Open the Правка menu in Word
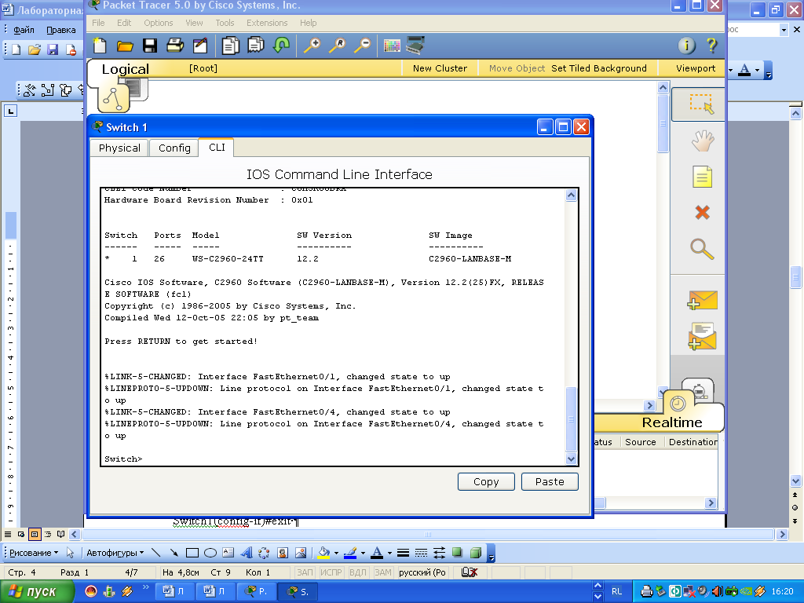 61,30
